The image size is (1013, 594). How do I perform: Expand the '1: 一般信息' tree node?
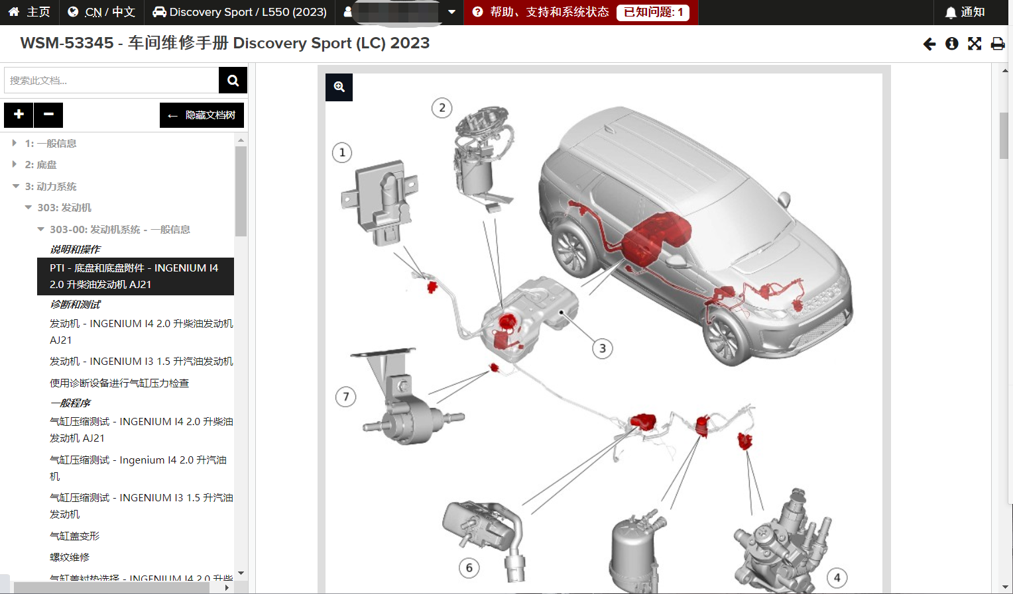[15, 143]
